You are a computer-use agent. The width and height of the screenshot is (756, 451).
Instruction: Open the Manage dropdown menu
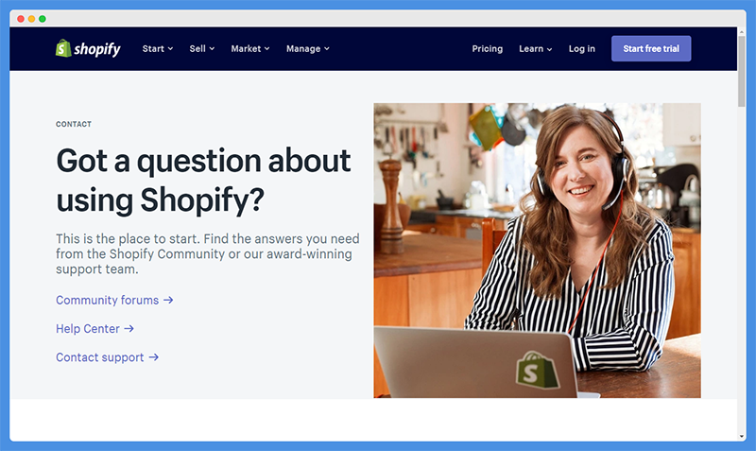[x=308, y=49]
